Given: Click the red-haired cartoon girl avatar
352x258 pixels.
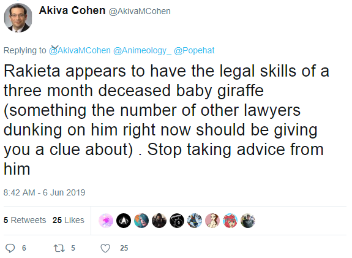Looking at the screenshot, I should click(x=230, y=221).
